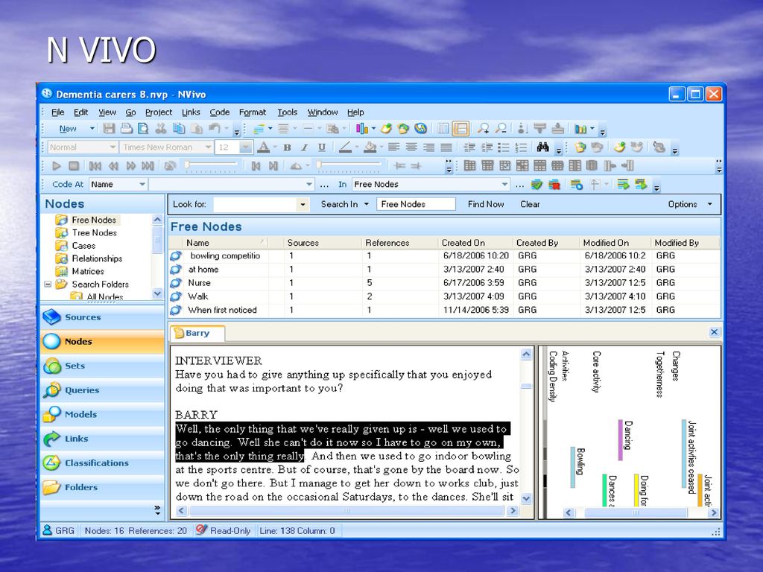
Task: Click the Zoom In magnifier icon
Action: 483,129
